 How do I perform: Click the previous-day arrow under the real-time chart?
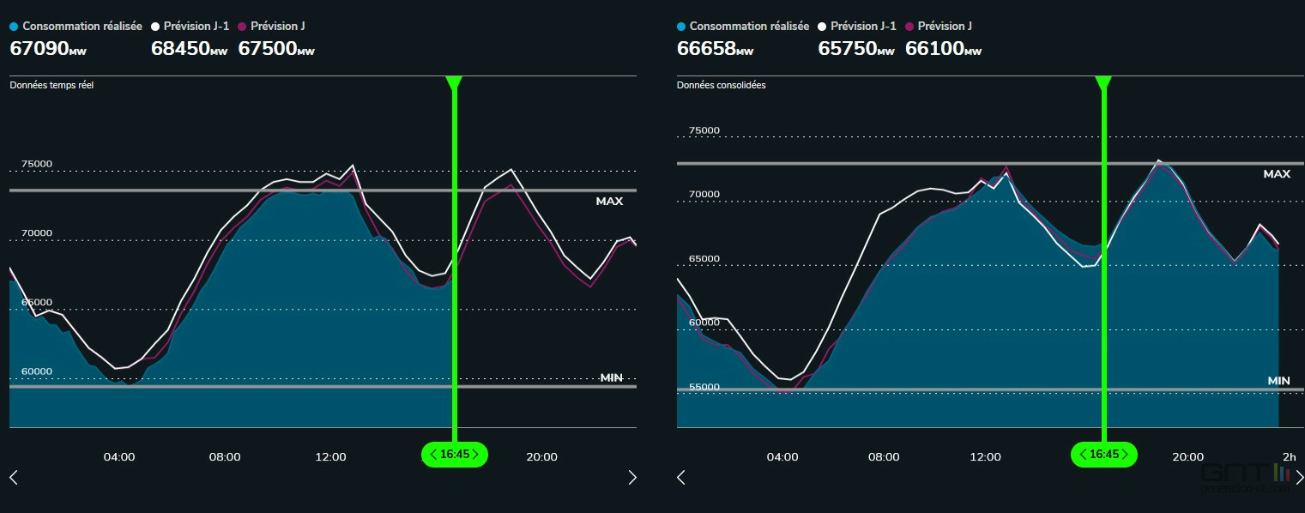[x=14, y=478]
